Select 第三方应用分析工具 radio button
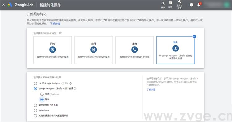The width and height of the screenshot is (232, 122). pyautogui.click(x=35, y=105)
